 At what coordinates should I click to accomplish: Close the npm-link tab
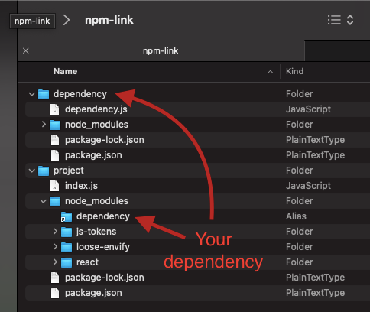[26, 50]
